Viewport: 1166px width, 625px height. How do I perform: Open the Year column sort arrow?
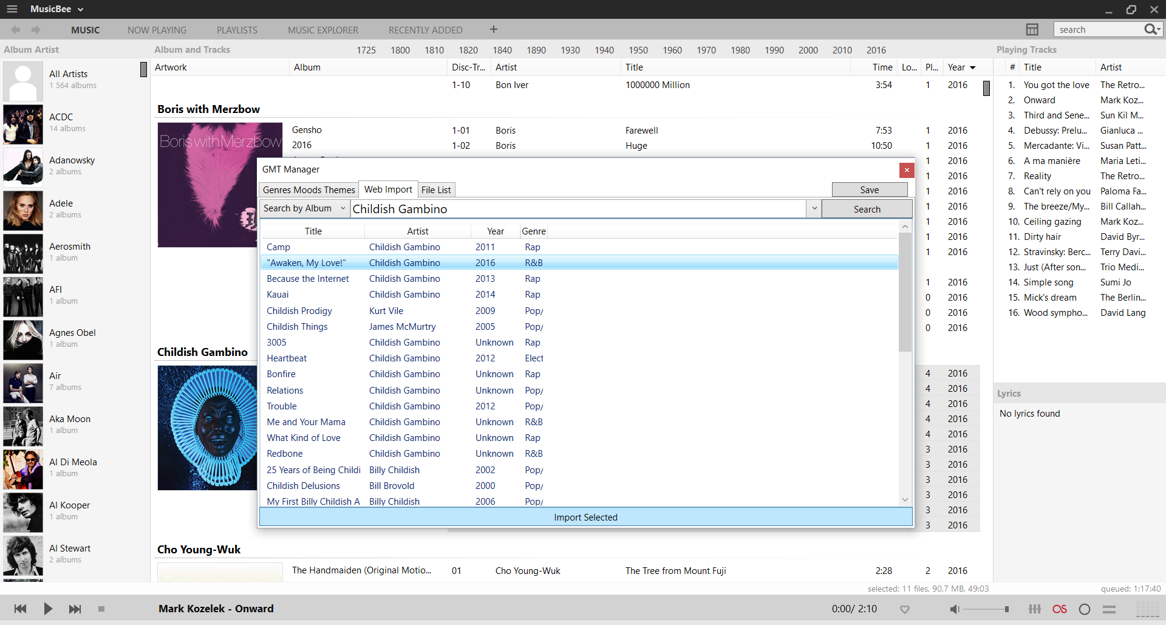(x=973, y=67)
